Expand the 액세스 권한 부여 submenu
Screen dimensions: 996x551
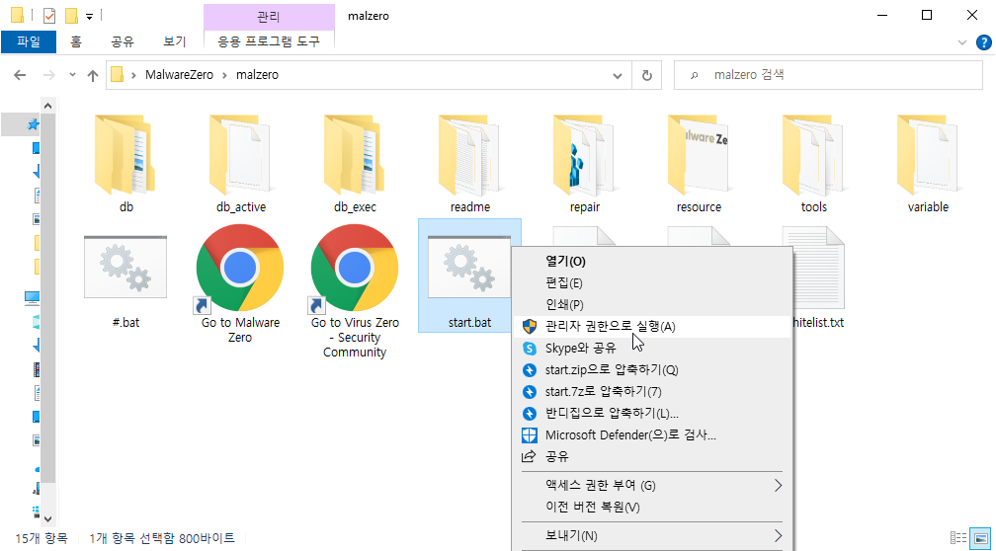(x=779, y=486)
